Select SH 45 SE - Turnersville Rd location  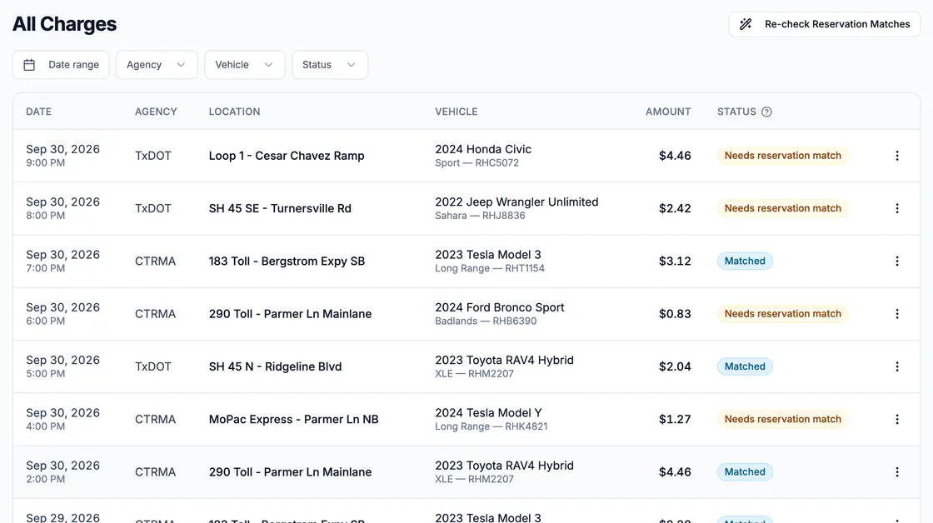point(280,208)
